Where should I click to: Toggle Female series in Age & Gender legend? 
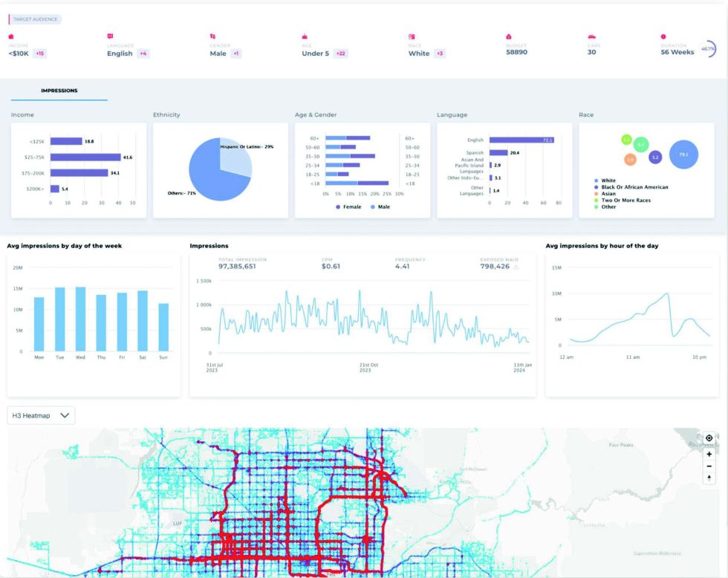[348, 207]
